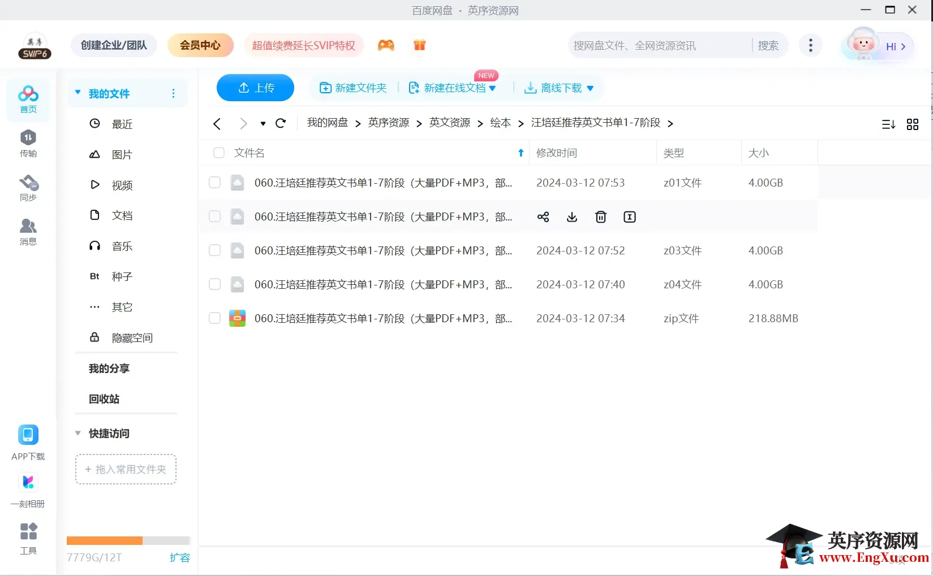
Task: Check the zip文件 row checkbox
Action: click(x=214, y=318)
